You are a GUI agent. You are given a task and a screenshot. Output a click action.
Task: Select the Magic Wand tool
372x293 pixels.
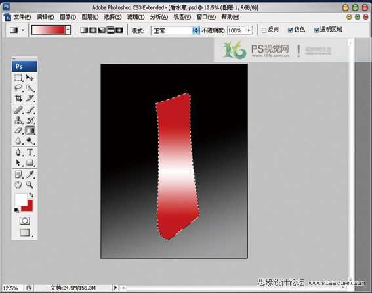click(30, 88)
